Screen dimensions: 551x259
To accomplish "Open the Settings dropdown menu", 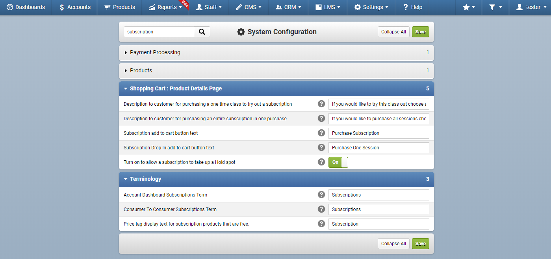I will 371,7.
